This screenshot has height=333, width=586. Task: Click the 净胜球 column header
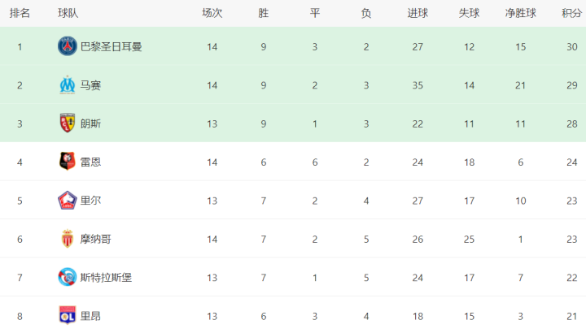point(520,13)
